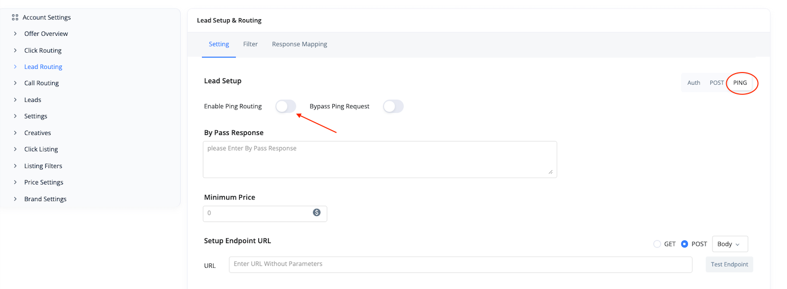
Task: Click the Test Endpoint button
Action: (x=729, y=264)
